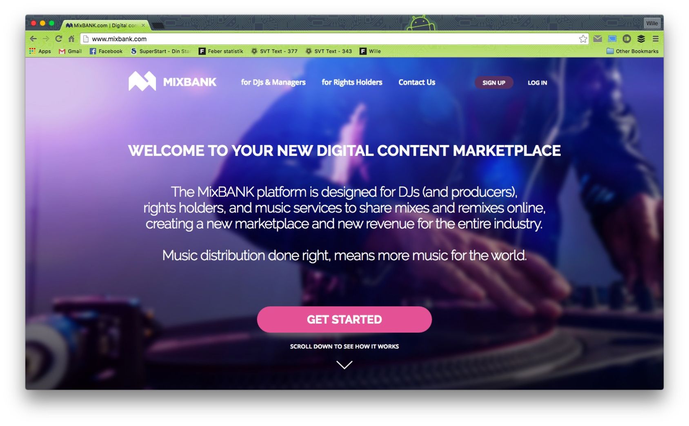Open the for DJs & Managers page

tap(273, 82)
